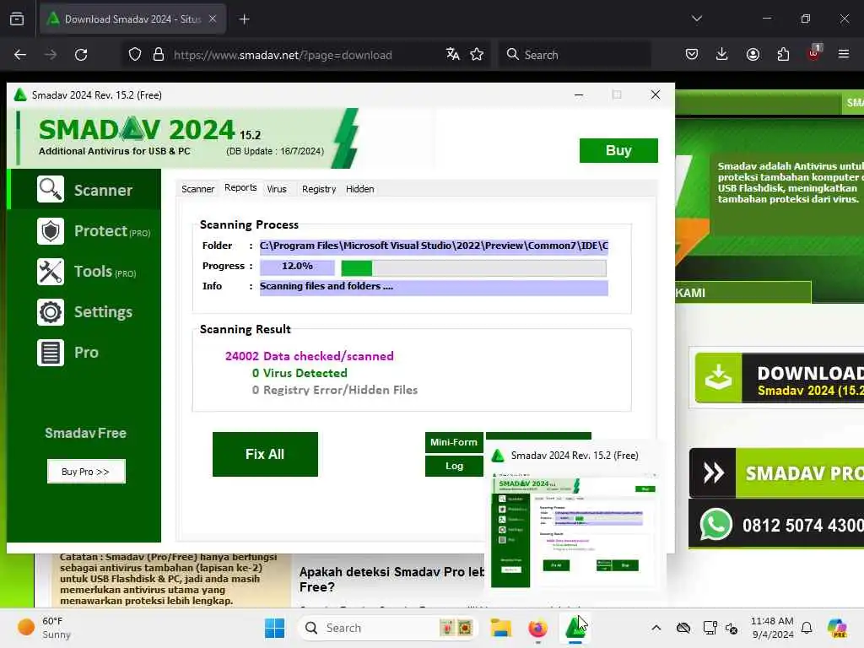Image resolution: width=864 pixels, height=648 pixels.
Task: Open the Firefox hamburger menu
Action: pos(844,54)
